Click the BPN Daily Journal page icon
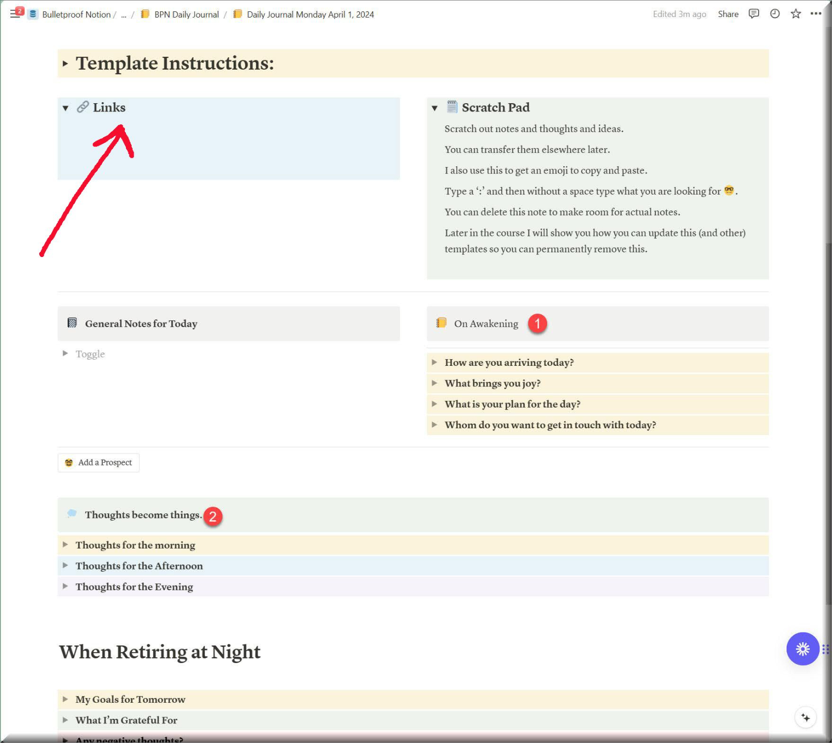Screen dimensions: 832x743 [146, 14]
